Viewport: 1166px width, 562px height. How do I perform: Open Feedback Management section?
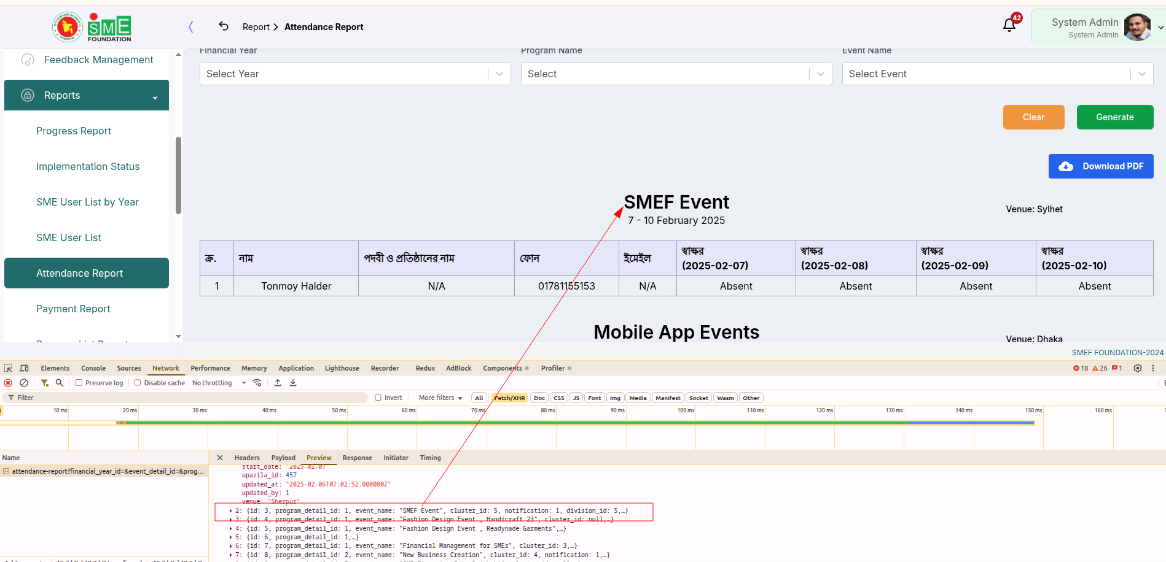point(99,60)
